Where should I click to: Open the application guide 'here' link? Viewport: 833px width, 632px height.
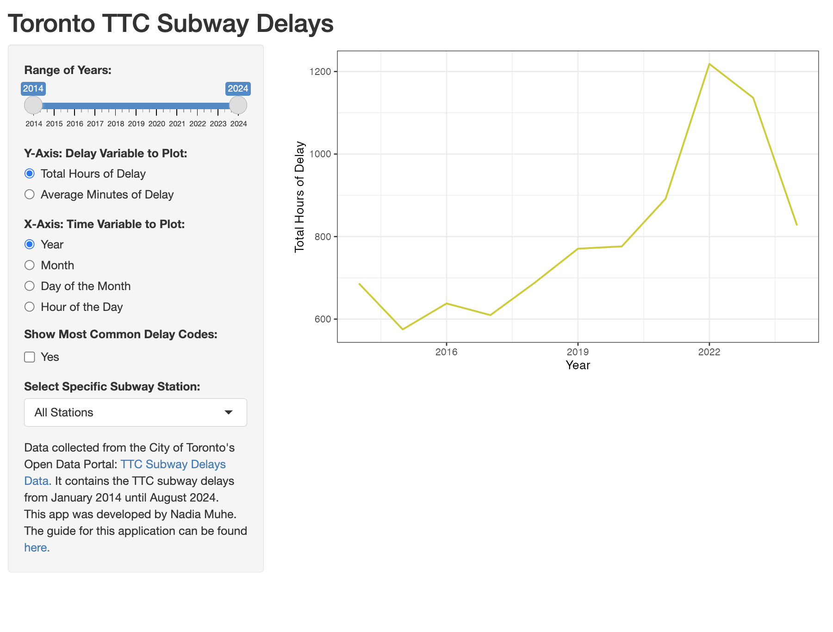point(37,548)
